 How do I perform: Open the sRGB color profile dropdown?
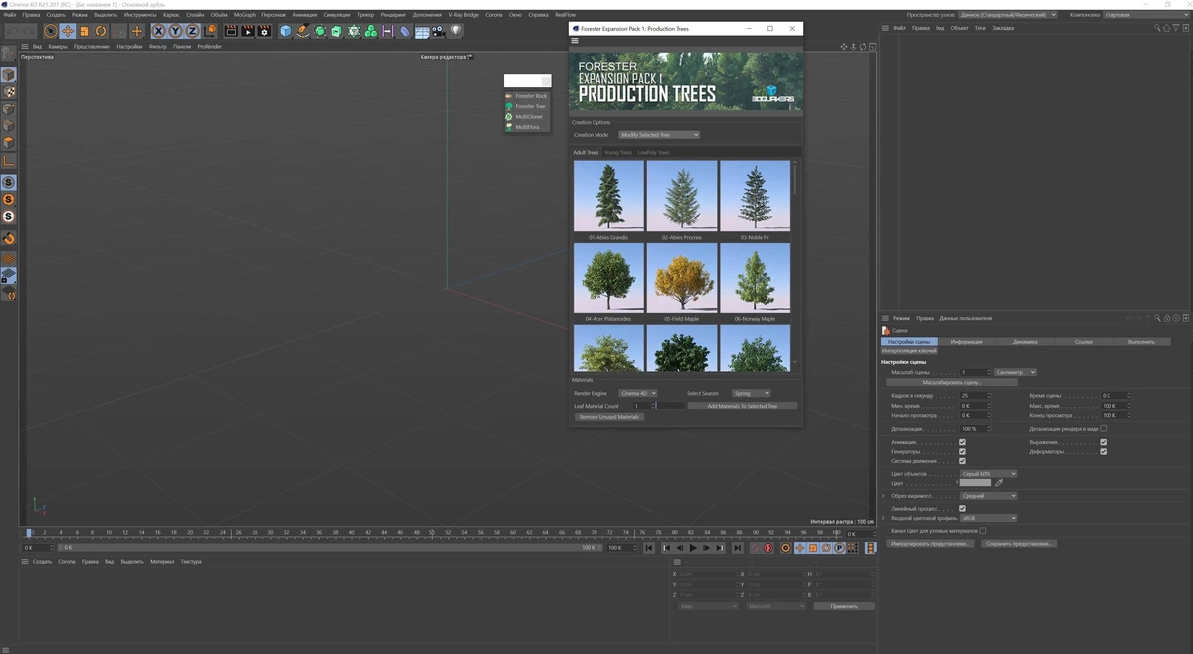pyautogui.click(x=988, y=518)
